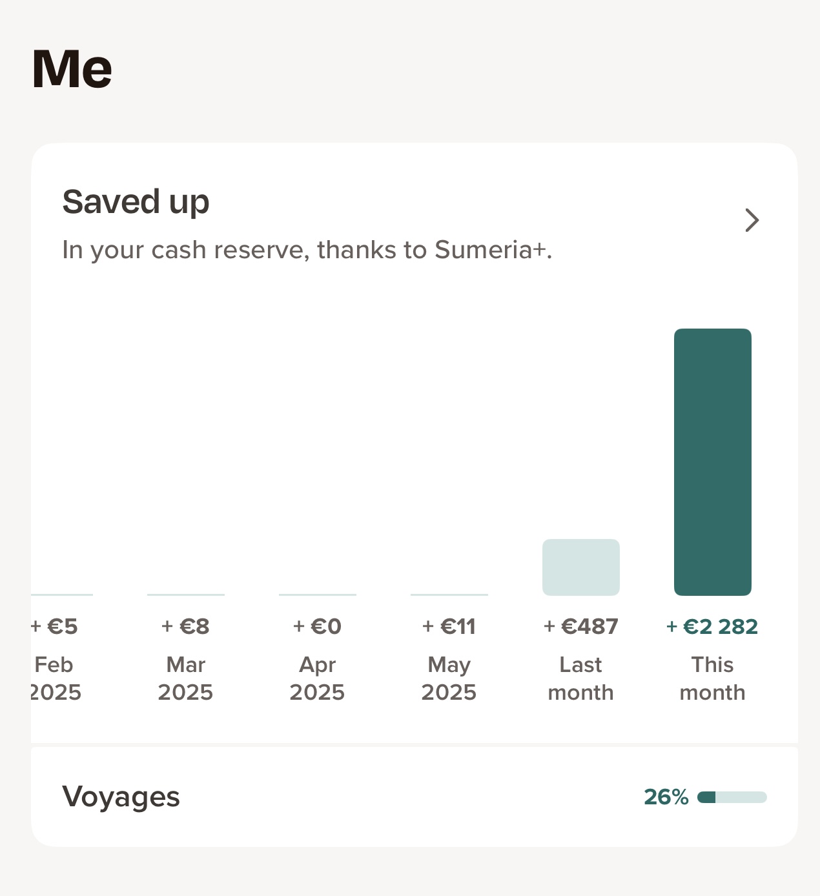This screenshot has height=896, width=820.
Task: Open the Voyages savings goal row
Action: click(x=415, y=797)
